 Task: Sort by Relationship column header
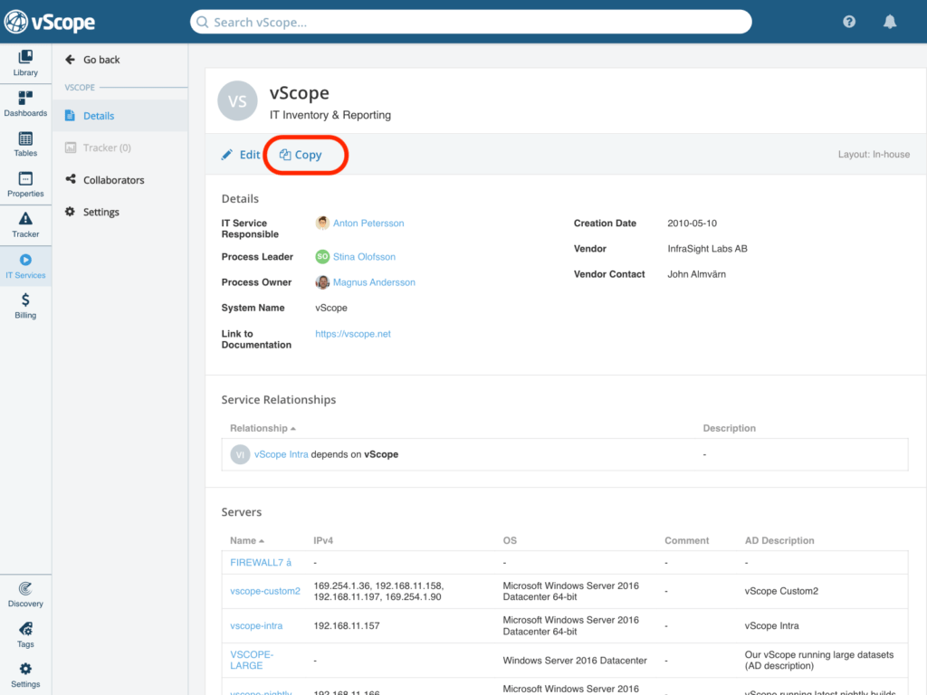click(263, 428)
